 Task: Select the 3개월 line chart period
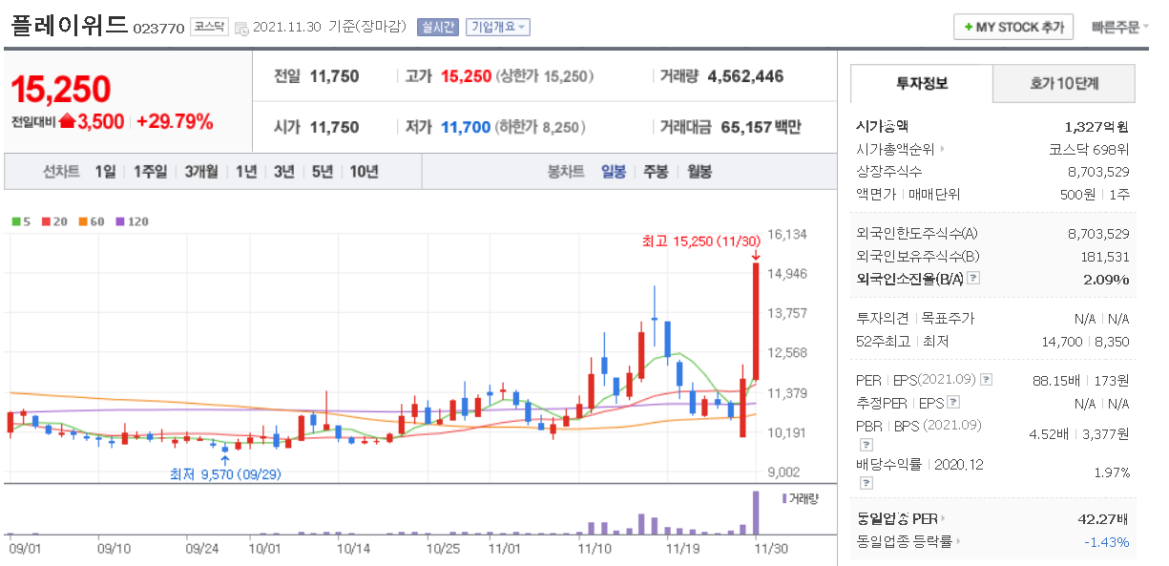click(x=201, y=172)
